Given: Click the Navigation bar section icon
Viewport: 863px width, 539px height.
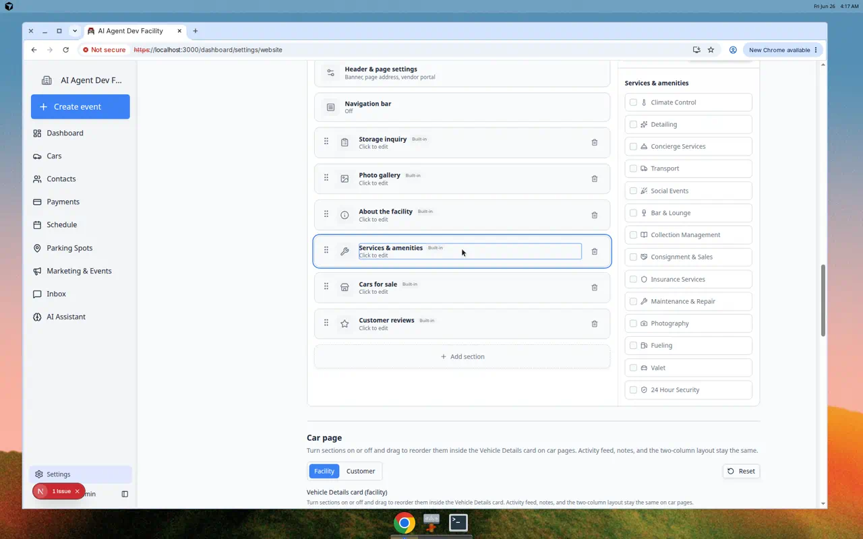Looking at the screenshot, I should (330, 107).
